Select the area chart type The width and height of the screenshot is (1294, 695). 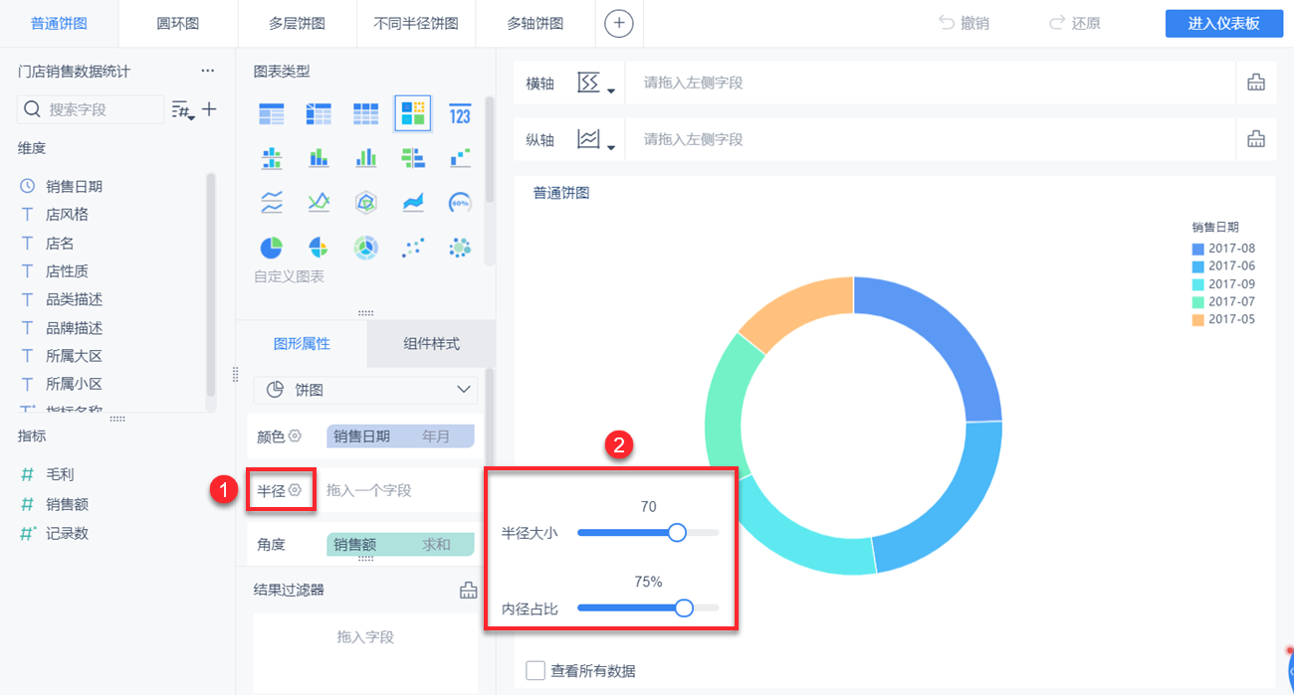coord(413,203)
